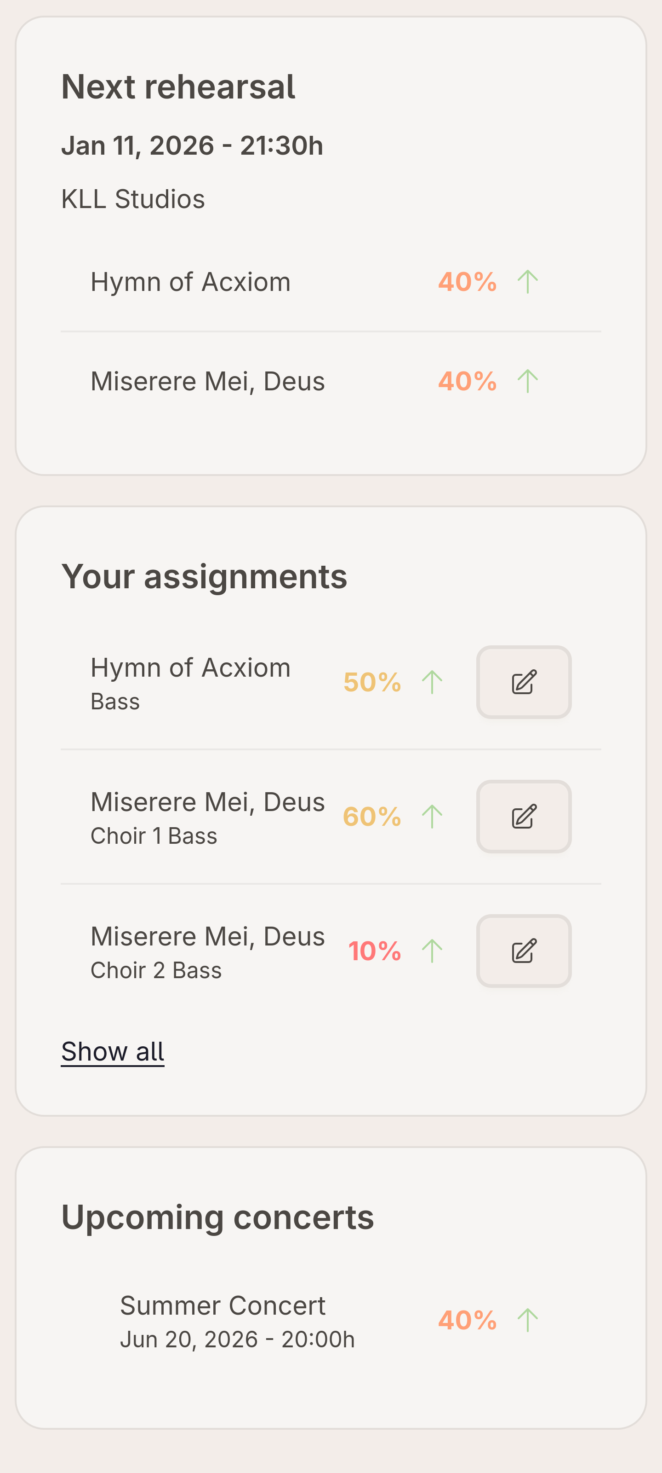Click green arrow next to 10% progress
The width and height of the screenshot is (662, 1473).
432,951
